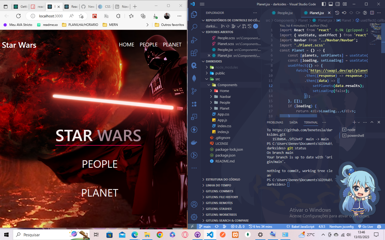This screenshot has width=385, height=240.
Task: Select the TERMINAL panel tab
Action: click(x=311, y=122)
